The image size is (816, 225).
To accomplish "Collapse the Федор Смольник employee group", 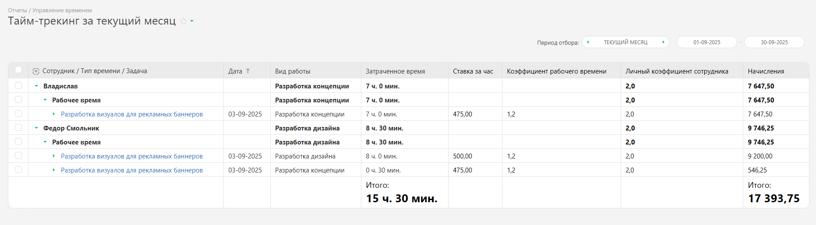I will (x=36, y=128).
